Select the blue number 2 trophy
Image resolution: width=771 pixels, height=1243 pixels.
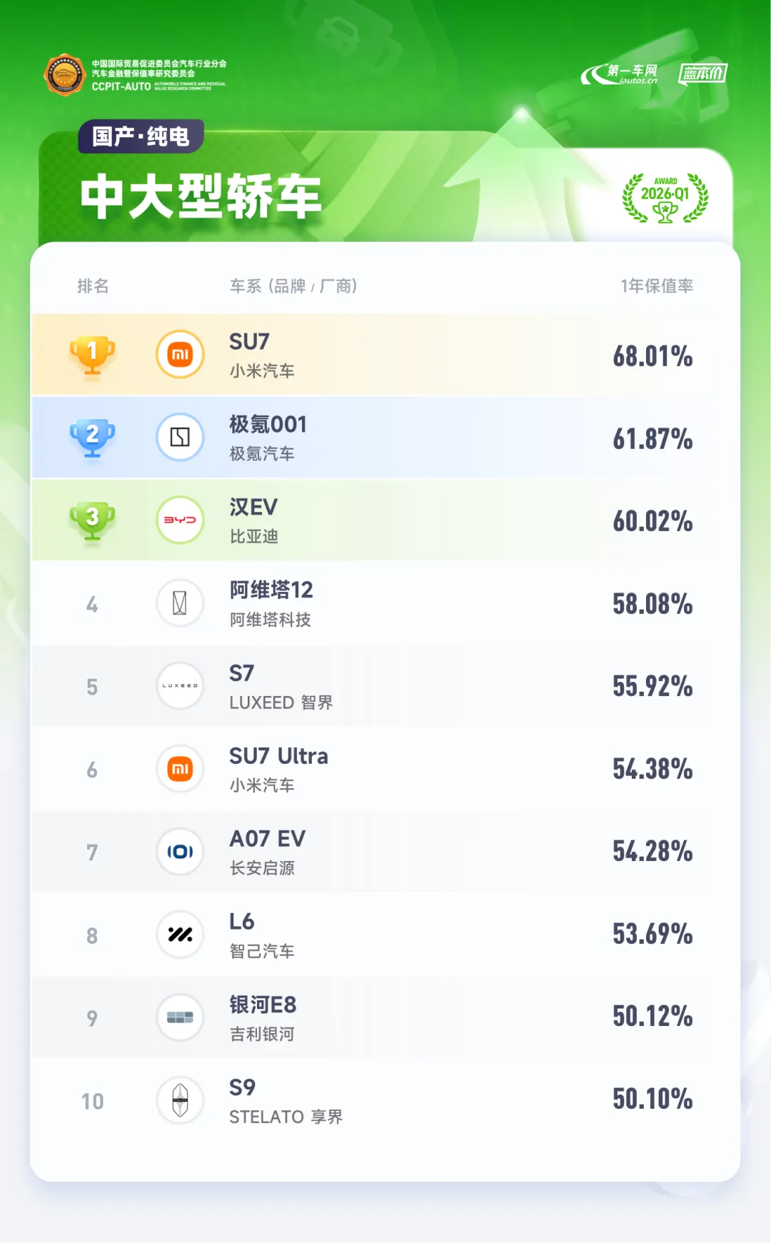click(92, 438)
